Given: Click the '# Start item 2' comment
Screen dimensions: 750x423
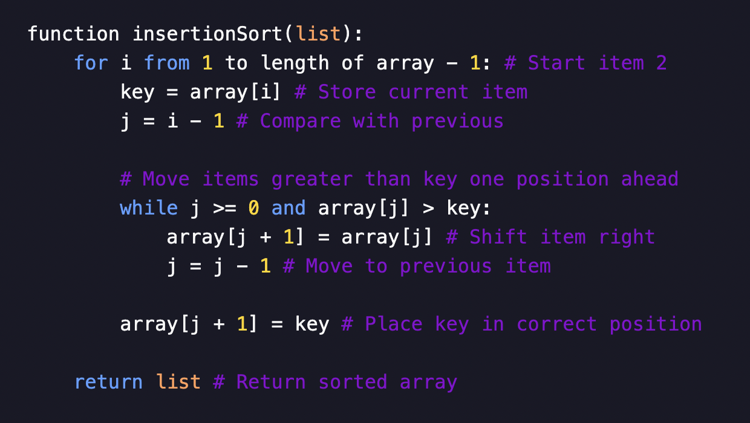Looking at the screenshot, I should tap(585, 63).
